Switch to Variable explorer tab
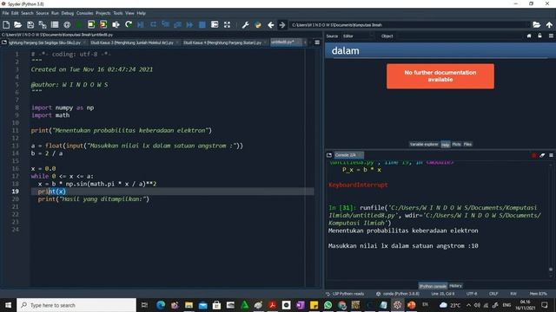 click(424, 145)
